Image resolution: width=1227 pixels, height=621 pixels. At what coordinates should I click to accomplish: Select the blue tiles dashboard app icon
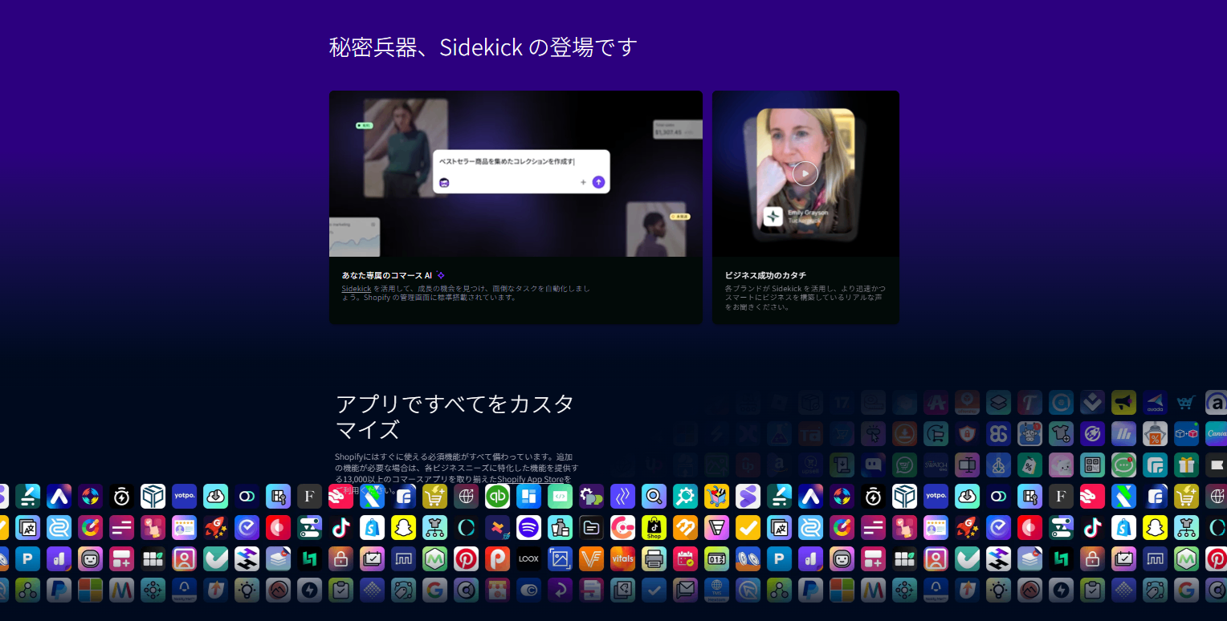coord(529,496)
